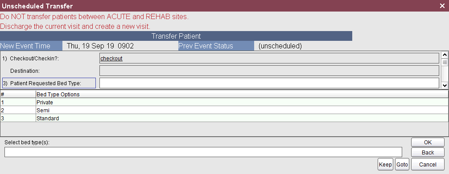The width and height of the screenshot is (449, 174).
Task: Grab the form scrollbar thumb
Action: (x=445, y=62)
